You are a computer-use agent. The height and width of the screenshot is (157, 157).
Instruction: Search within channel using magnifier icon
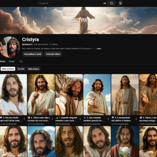pos(21,61)
